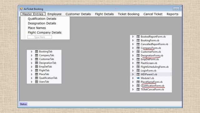Click the form icon beside DesignationForm.vb
The height and width of the screenshot is (113, 200).
pyautogui.click(x=138, y=56)
